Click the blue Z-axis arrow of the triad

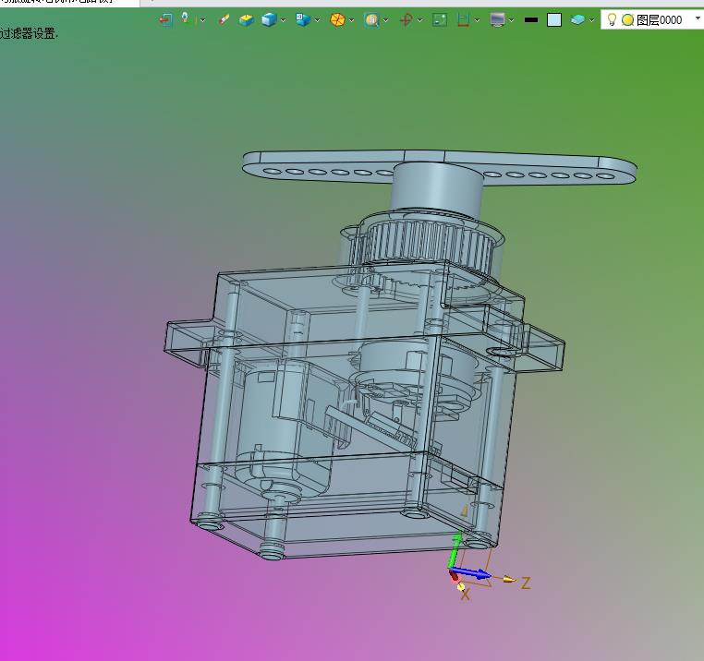pos(471,573)
